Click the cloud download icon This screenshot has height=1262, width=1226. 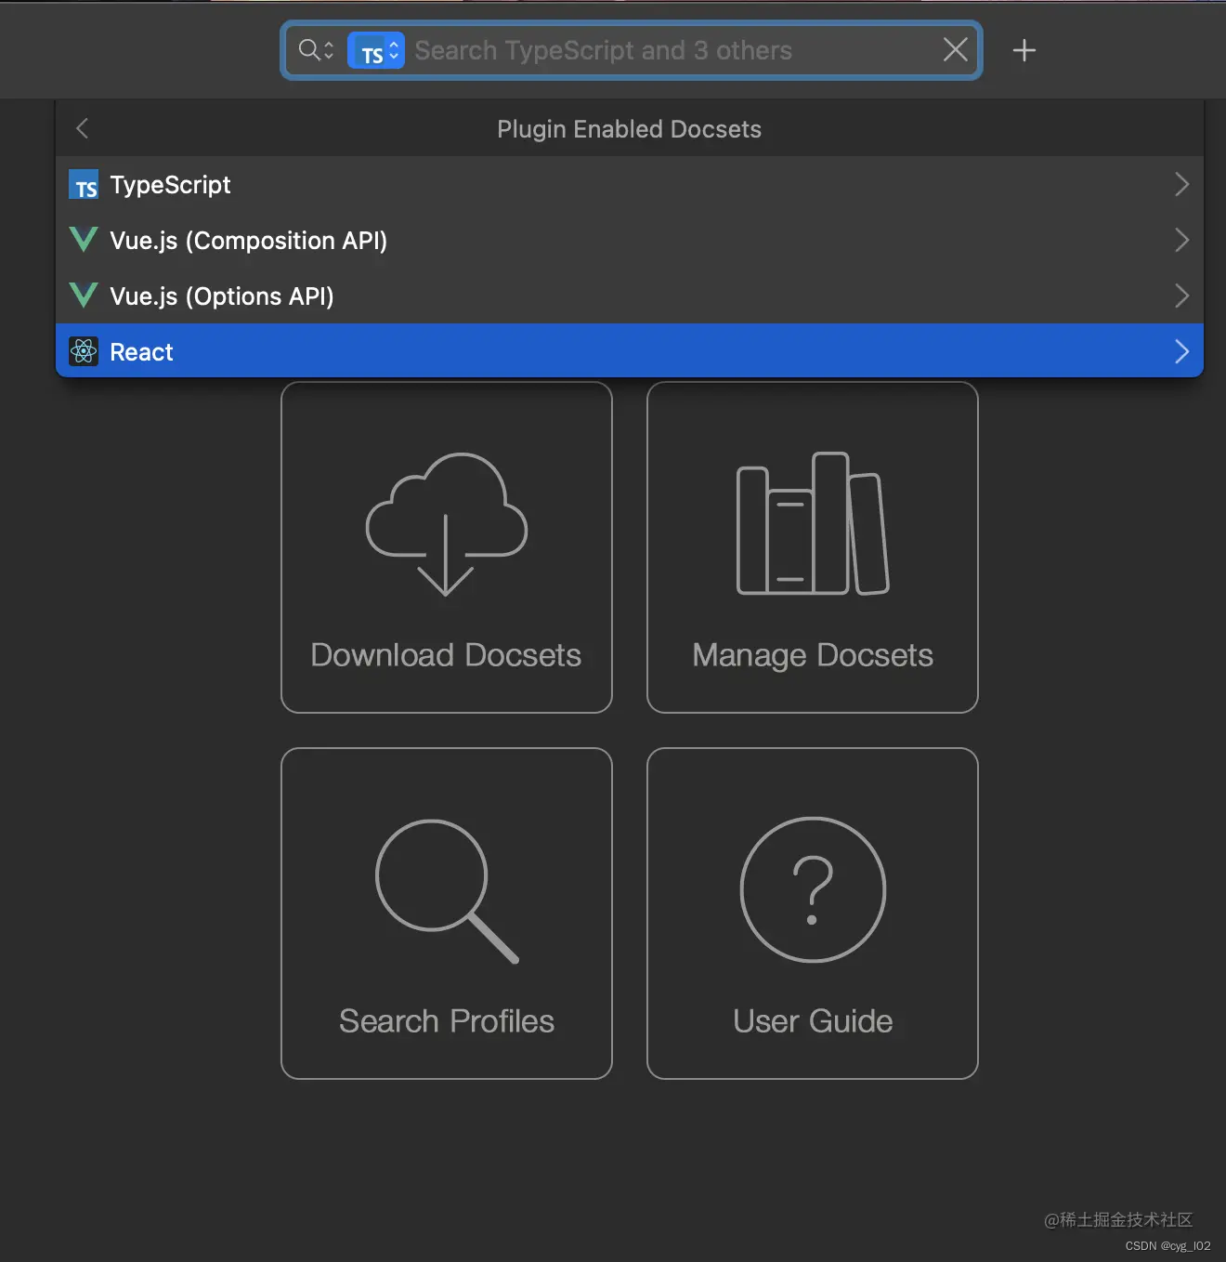[447, 524]
